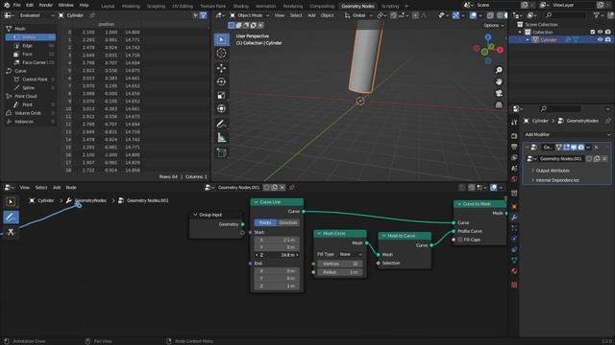The width and height of the screenshot is (615, 345).
Task: Toggle viewport overlays button
Action: click(x=473, y=15)
